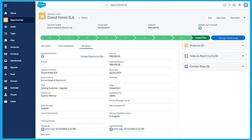Open peter siegl Last Modified By link
Viewport: 252px width, 140px height.
pyautogui.click(x=118, y=129)
